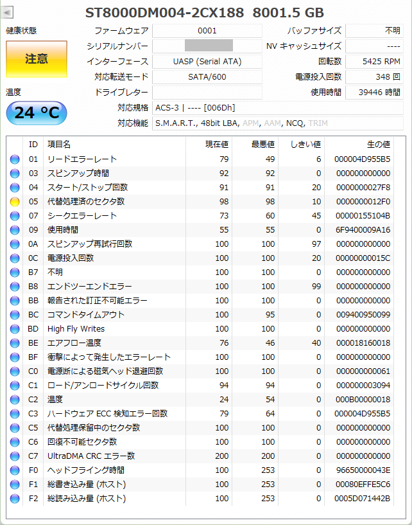Click the 電源投入回数 field 348 回

374,77
